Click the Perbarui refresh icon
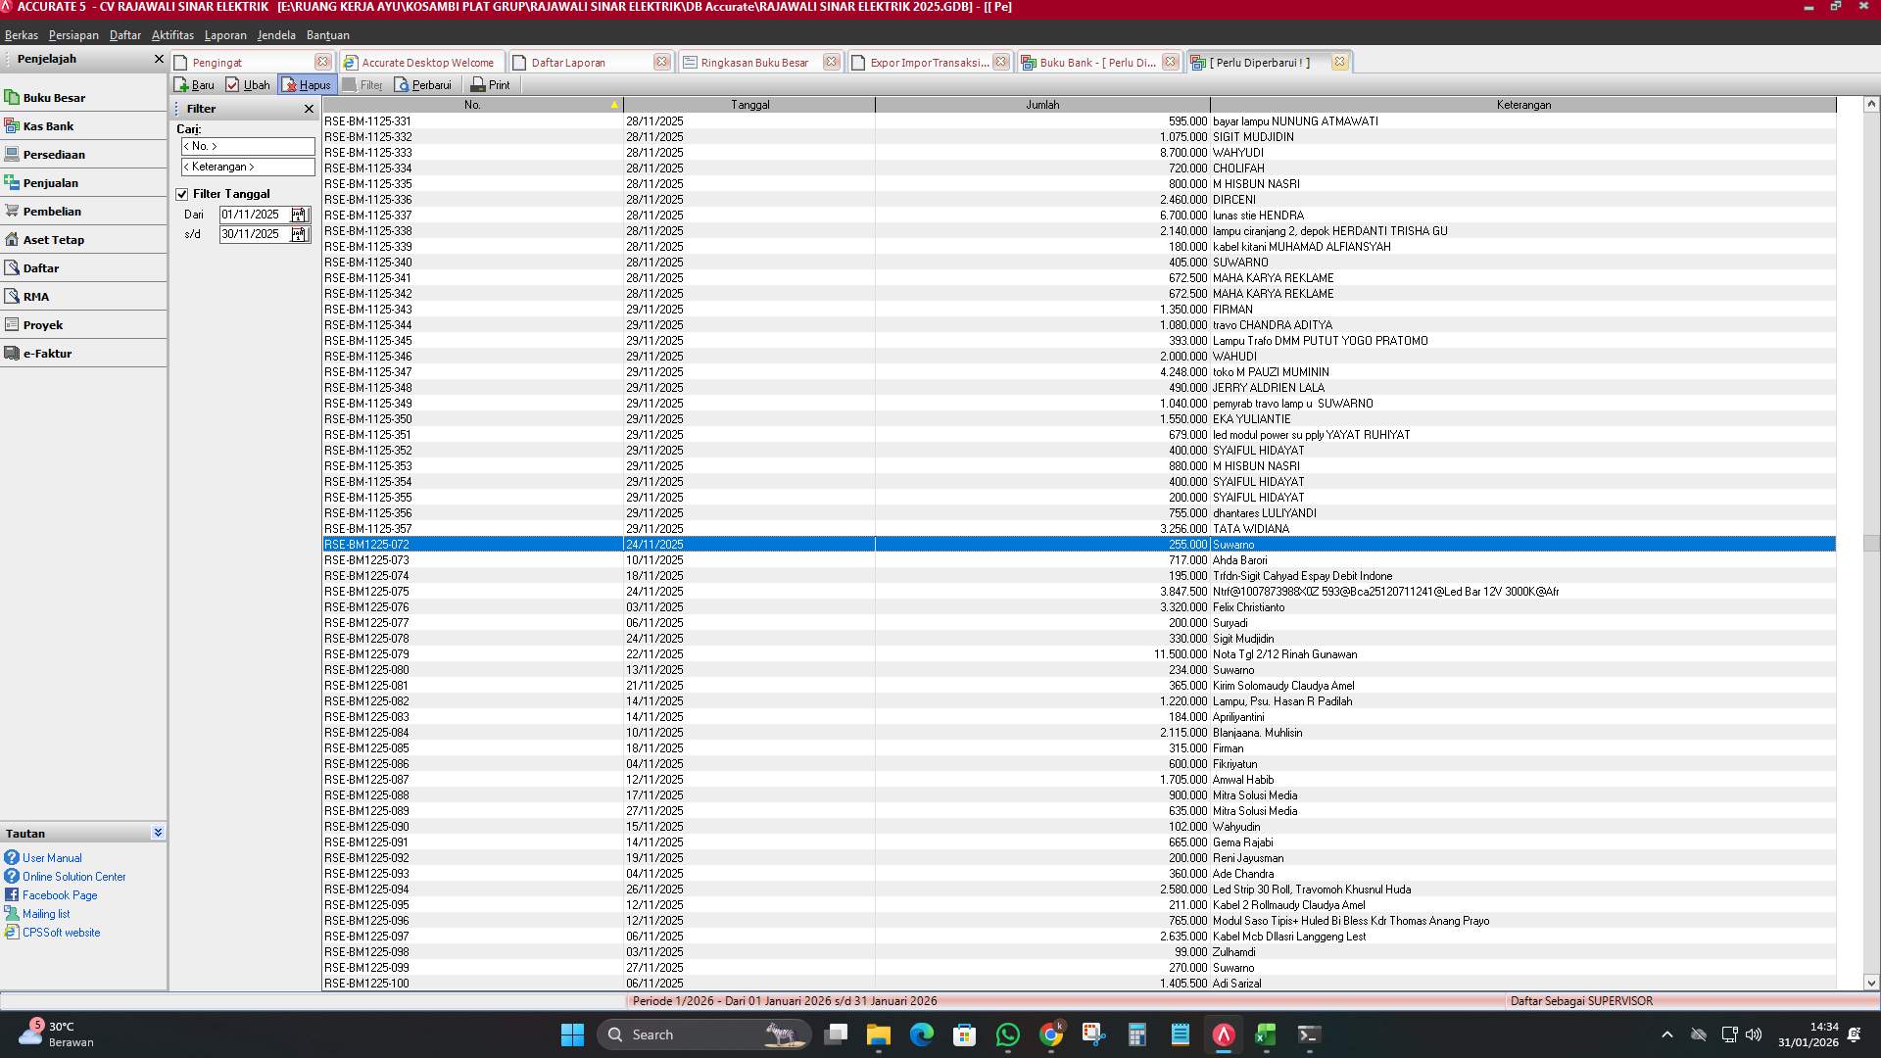This screenshot has height=1058, width=1881. point(425,84)
